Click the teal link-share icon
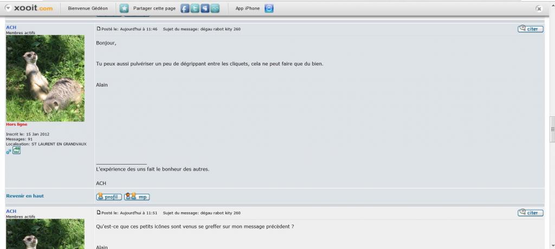Screen dimensions: 555x249 coord(215,9)
